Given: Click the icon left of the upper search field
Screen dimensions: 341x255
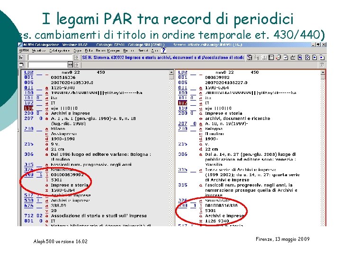Looking at the screenshot, I should click(x=21, y=58).
